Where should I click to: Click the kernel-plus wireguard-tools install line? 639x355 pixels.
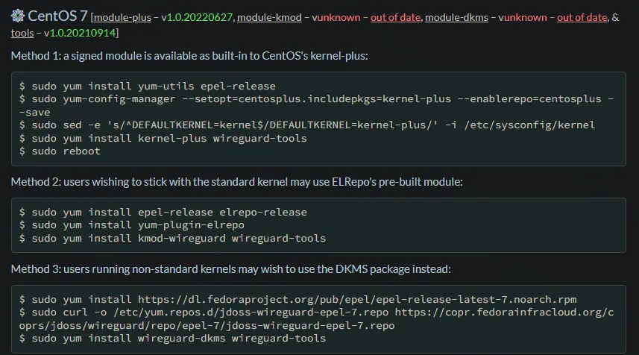tap(173, 138)
